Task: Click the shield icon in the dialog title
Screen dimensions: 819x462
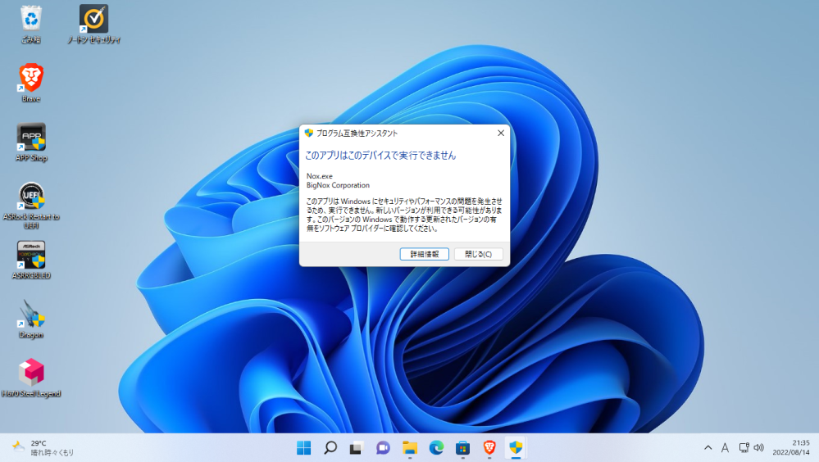Action: coord(309,134)
